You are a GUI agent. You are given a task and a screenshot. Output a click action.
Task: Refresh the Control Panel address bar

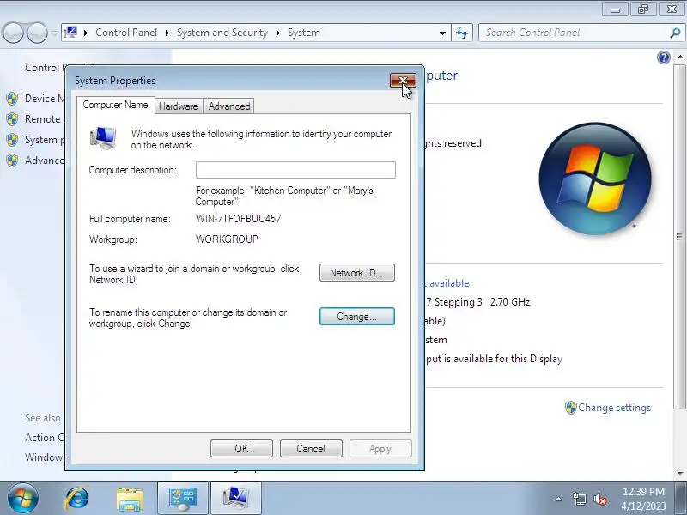click(x=462, y=33)
